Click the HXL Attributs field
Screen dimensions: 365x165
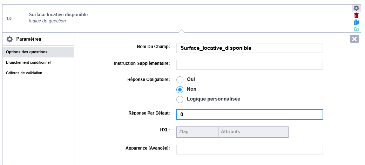point(253,132)
